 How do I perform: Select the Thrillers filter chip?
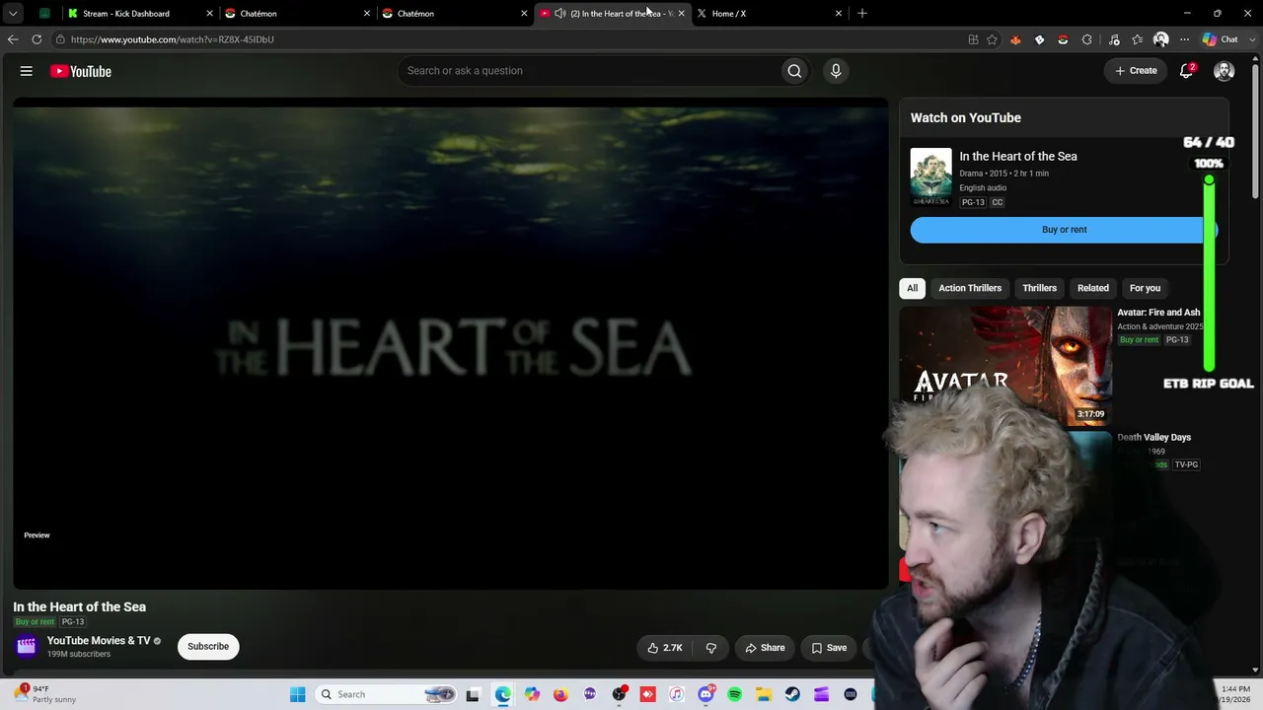coord(1039,288)
